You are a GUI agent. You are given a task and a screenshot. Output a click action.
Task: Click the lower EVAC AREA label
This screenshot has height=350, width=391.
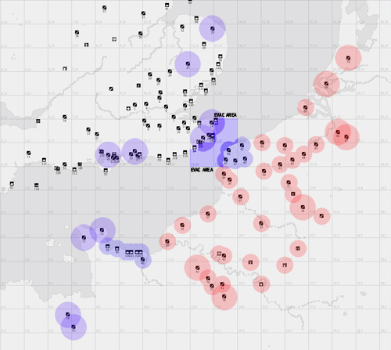pyautogui.click(x=202, y=170)
